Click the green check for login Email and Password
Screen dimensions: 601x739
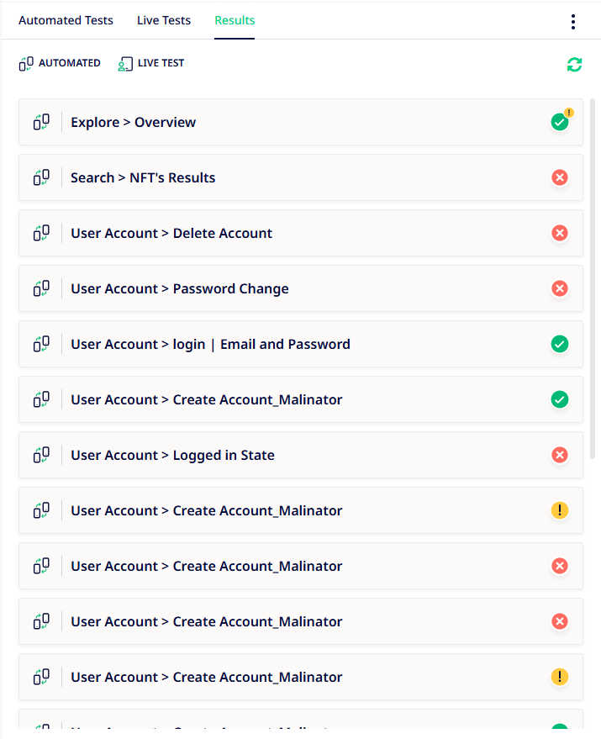point(560,344)
